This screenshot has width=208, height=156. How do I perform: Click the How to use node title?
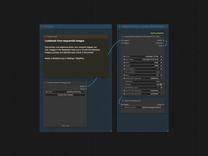pyautogui.click(x=52, y=36)
